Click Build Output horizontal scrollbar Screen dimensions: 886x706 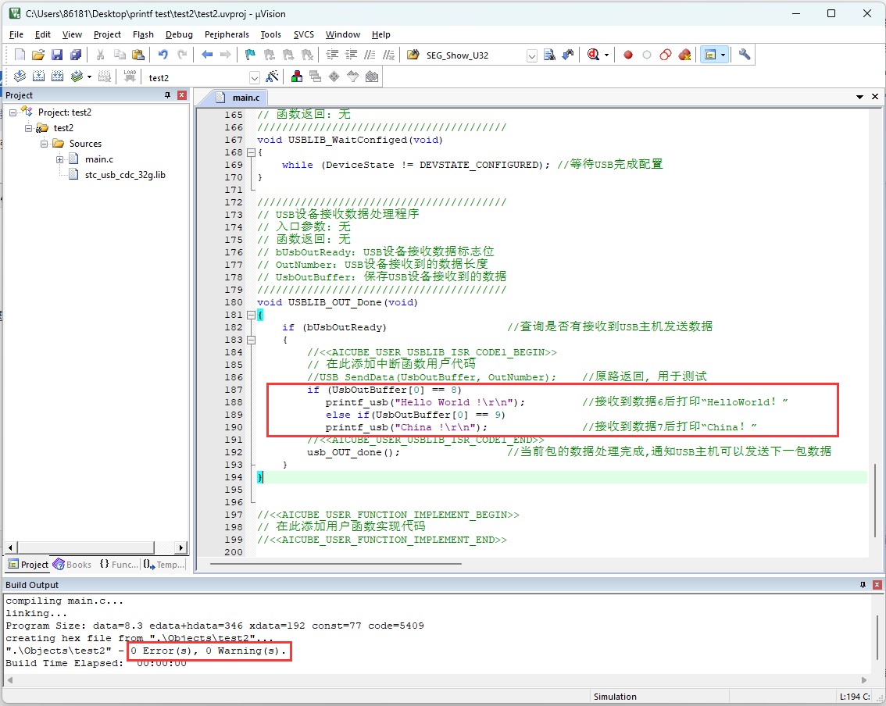coord(436,680)
